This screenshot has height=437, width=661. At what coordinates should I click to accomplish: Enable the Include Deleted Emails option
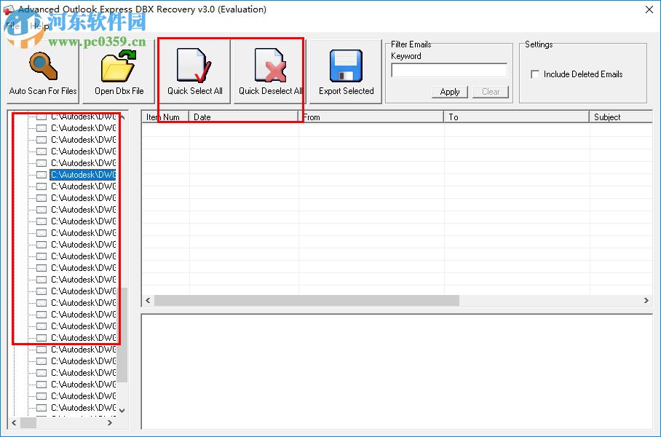point(535,74)
